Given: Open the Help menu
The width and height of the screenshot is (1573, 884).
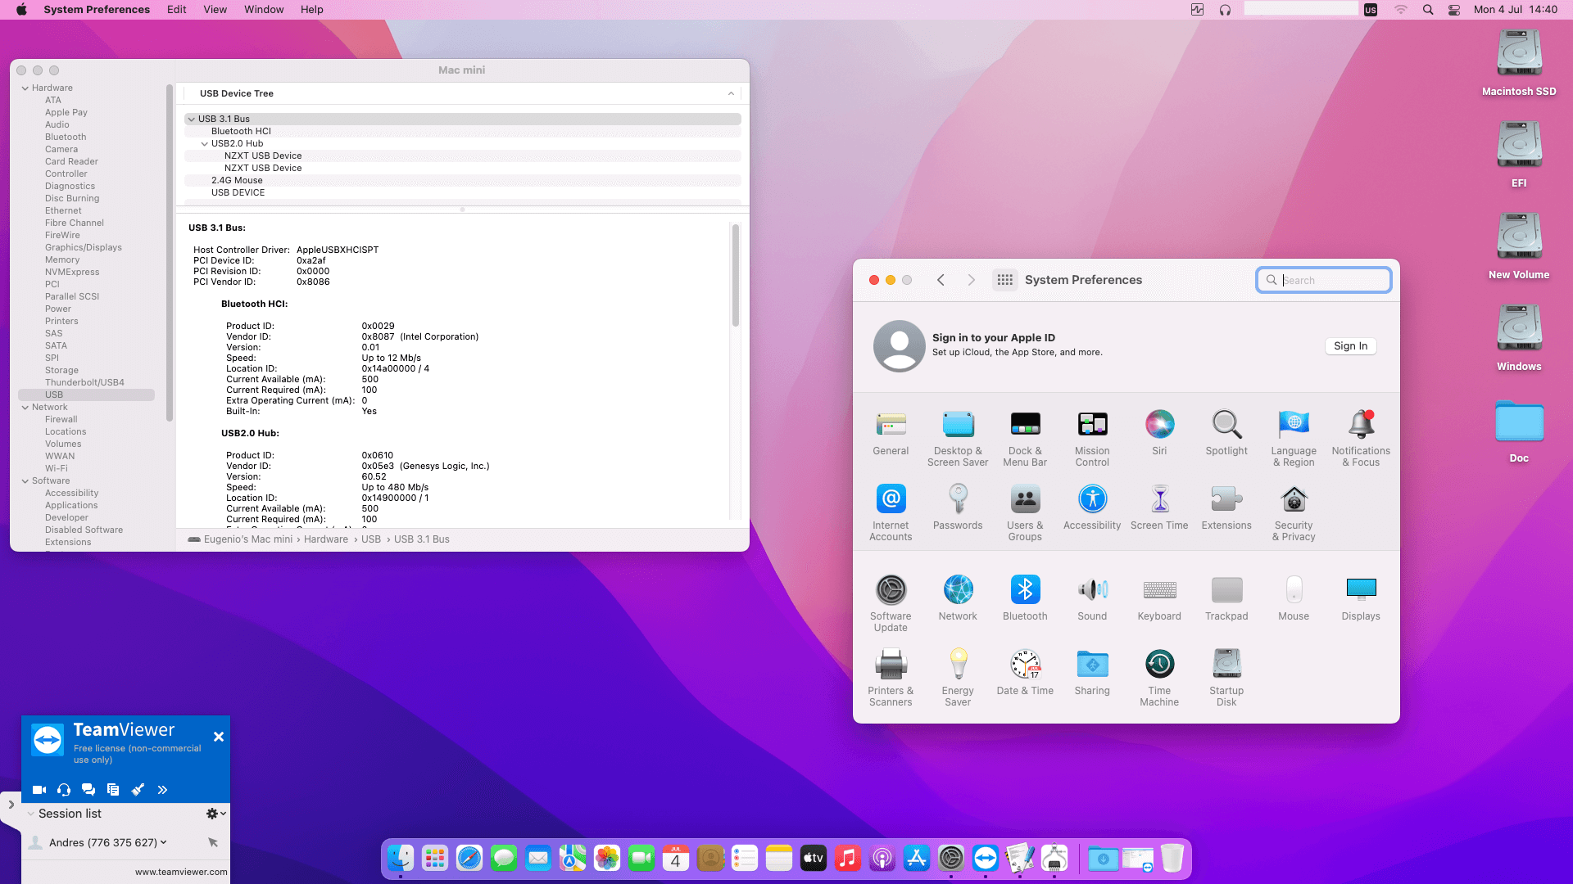Looking at the screenshot, I should (312, 10).
